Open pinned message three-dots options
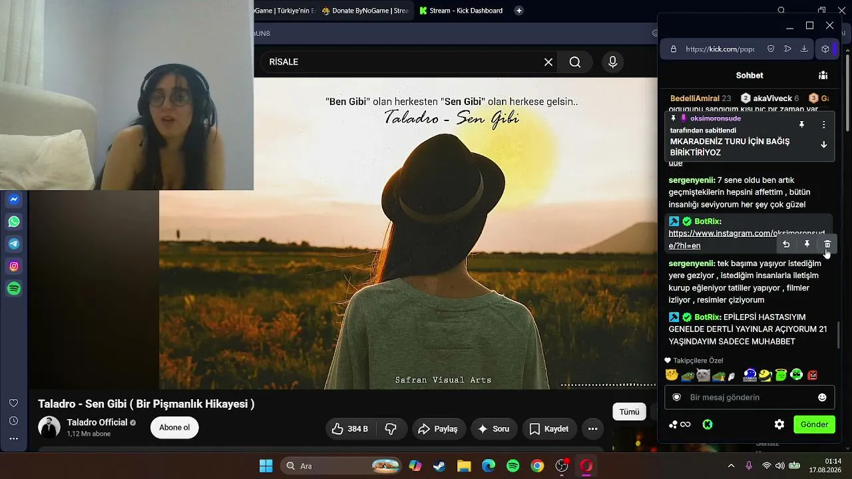Viewport: 852px width, 479px height. point(823,124)
